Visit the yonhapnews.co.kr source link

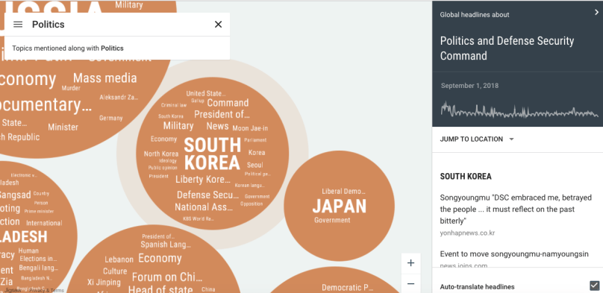coord(467,233)
